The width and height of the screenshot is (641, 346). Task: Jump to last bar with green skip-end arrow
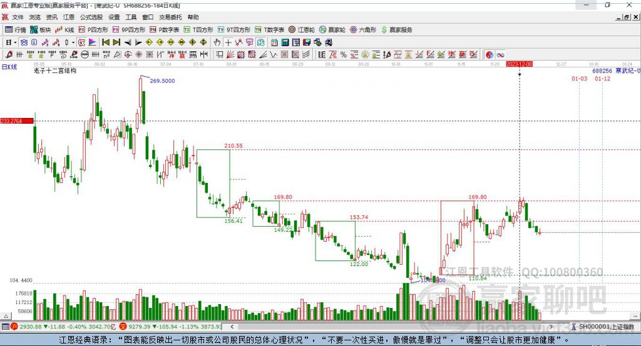click(116, 42)
